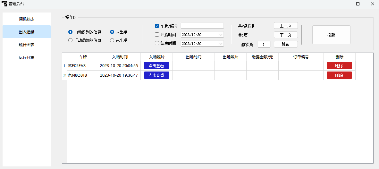Viewport: 379px width, 169px height.
Task: Click entry time 2023-10-20 20:04:55
Action: click(x=120, y=65)
